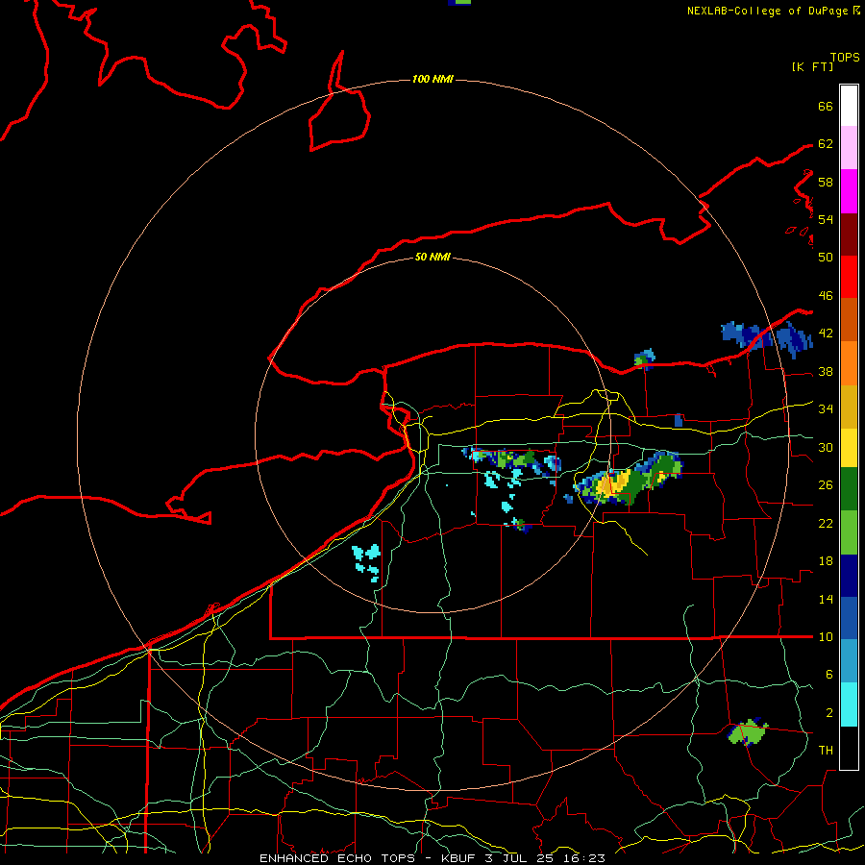Screen dimensions: 865x865
Task: Click the navy blue legend swatch
Action: (849, 576)
